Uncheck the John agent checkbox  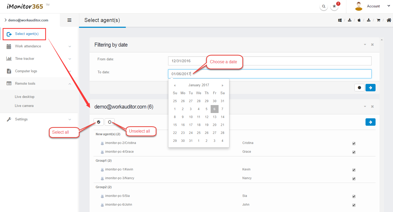point(354,205)
